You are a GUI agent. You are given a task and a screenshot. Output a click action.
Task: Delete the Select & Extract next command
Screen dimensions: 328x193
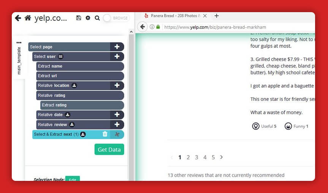105,134
